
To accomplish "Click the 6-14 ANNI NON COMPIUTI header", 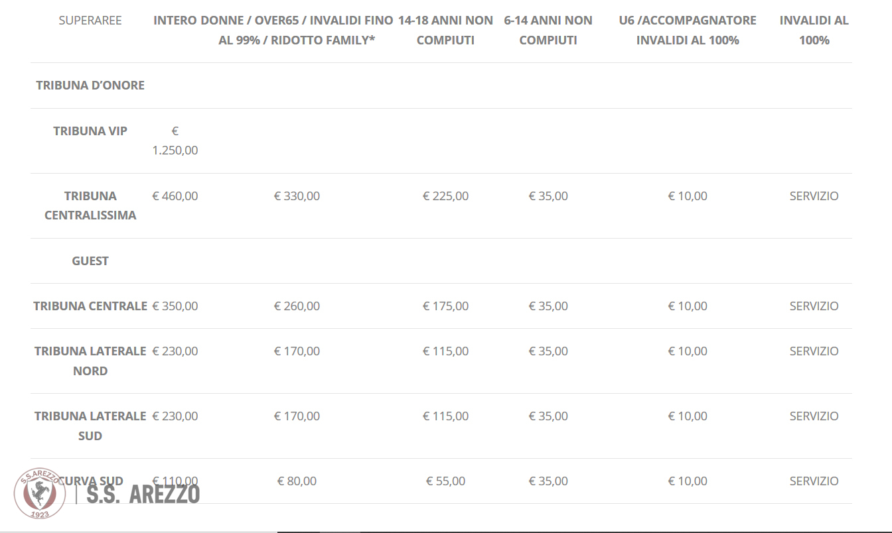I will [548, 30].
